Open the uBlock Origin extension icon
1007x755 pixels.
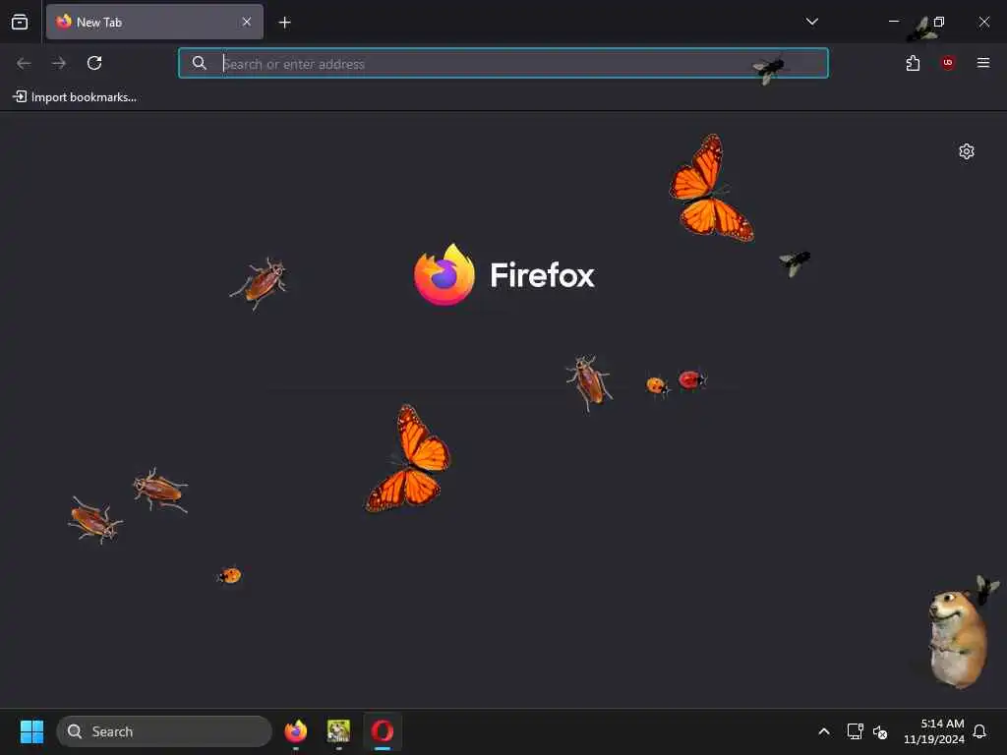pyautogui.click(x=947, y=63)
